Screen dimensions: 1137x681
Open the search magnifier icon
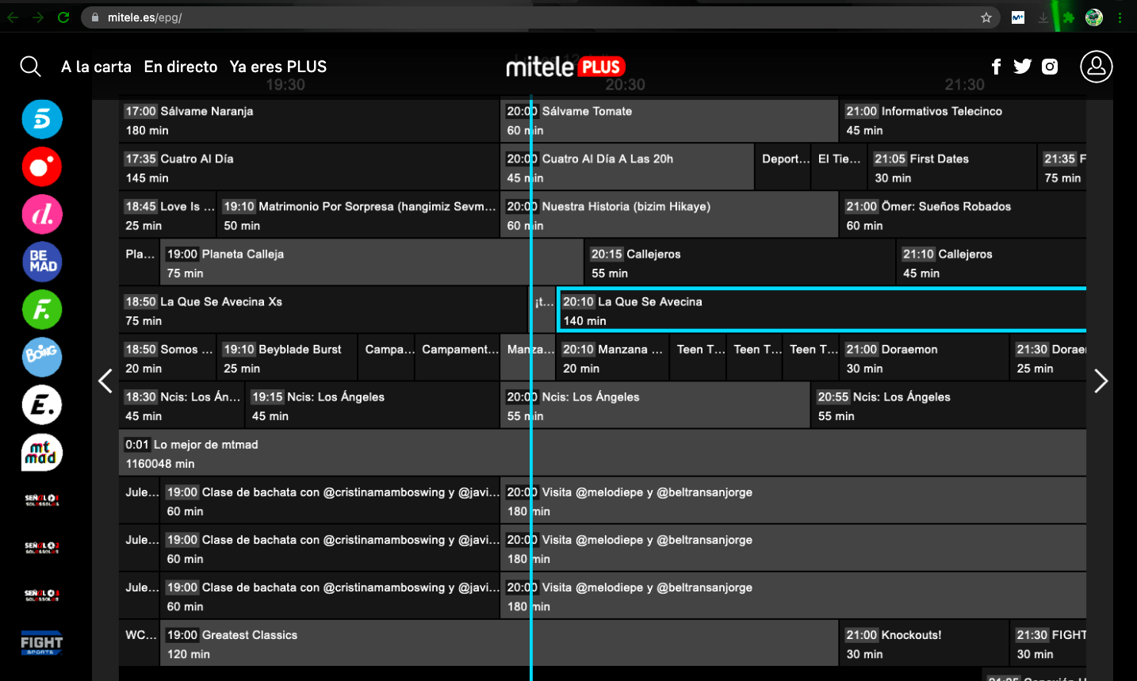(30, 67)
